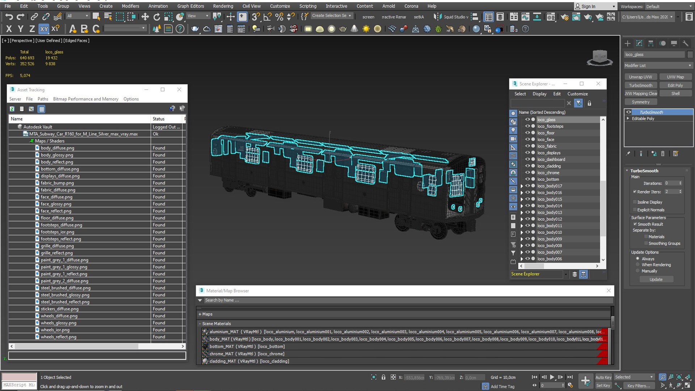695x391 pixels.
Task: Select the X axis constraint
Action: pyautogui.click(x=9, y=29)
